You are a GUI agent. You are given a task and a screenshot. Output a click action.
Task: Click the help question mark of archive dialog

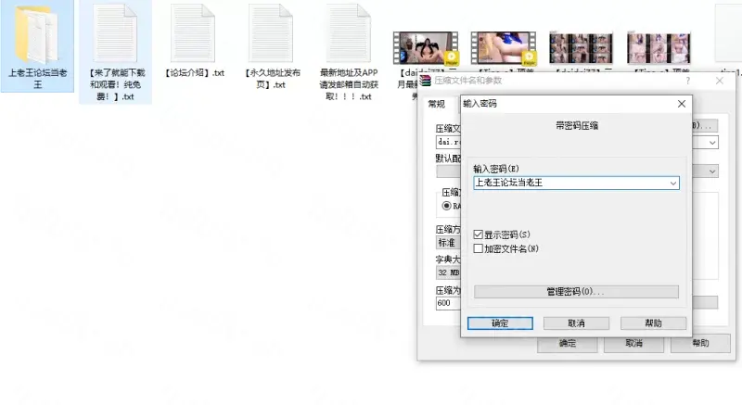point(687,81)
